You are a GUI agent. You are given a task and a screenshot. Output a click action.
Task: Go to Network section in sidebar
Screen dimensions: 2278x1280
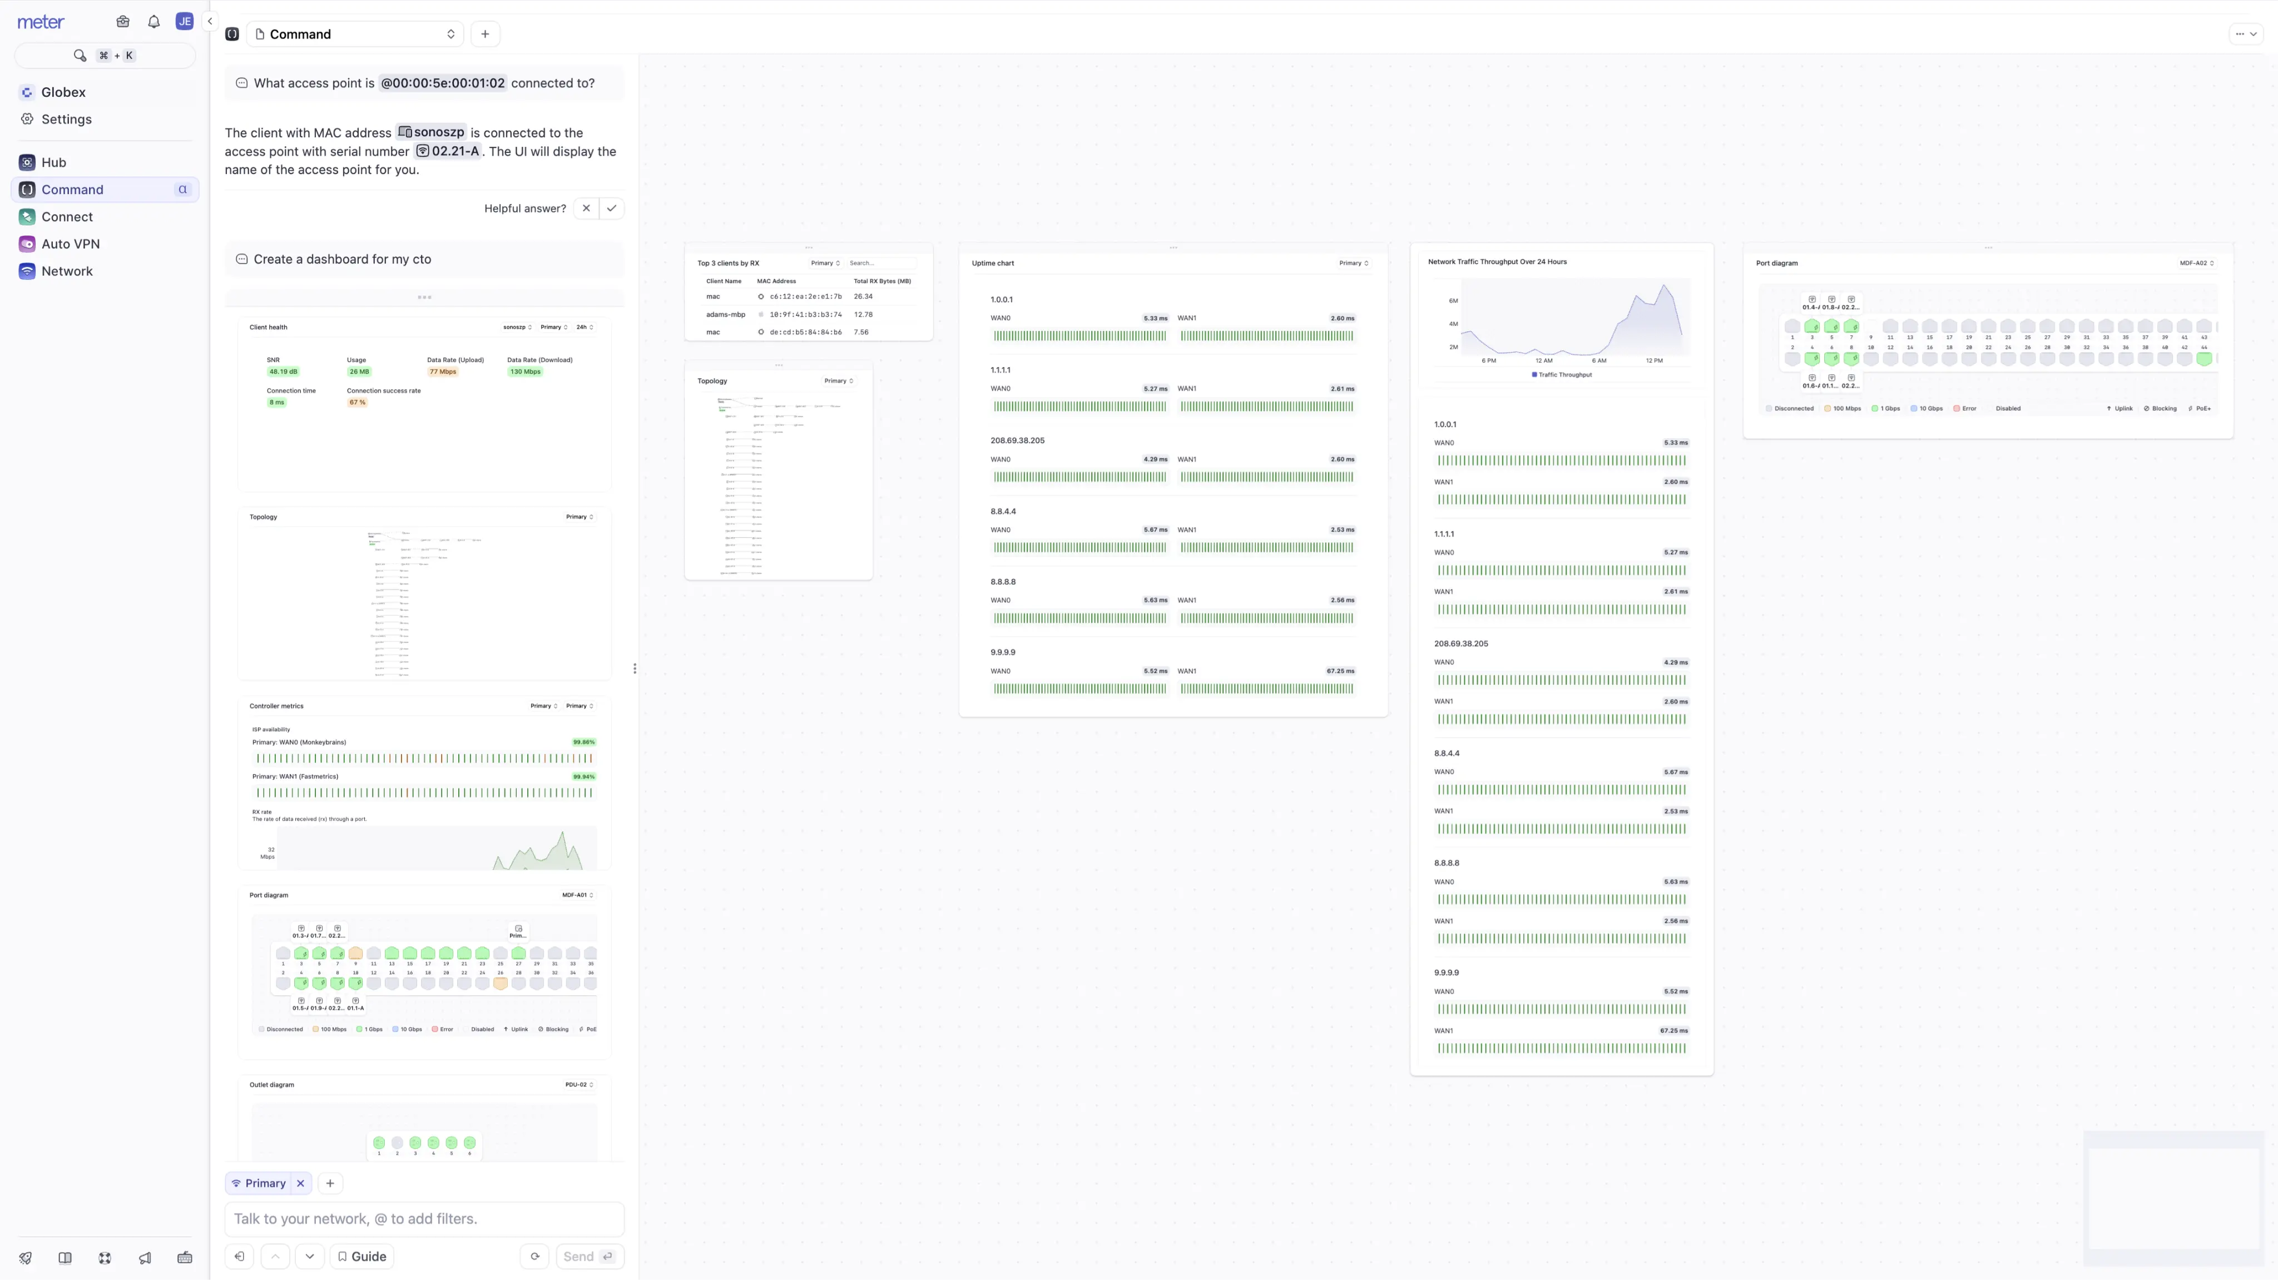pyautogui.click(x=66, y=271)
